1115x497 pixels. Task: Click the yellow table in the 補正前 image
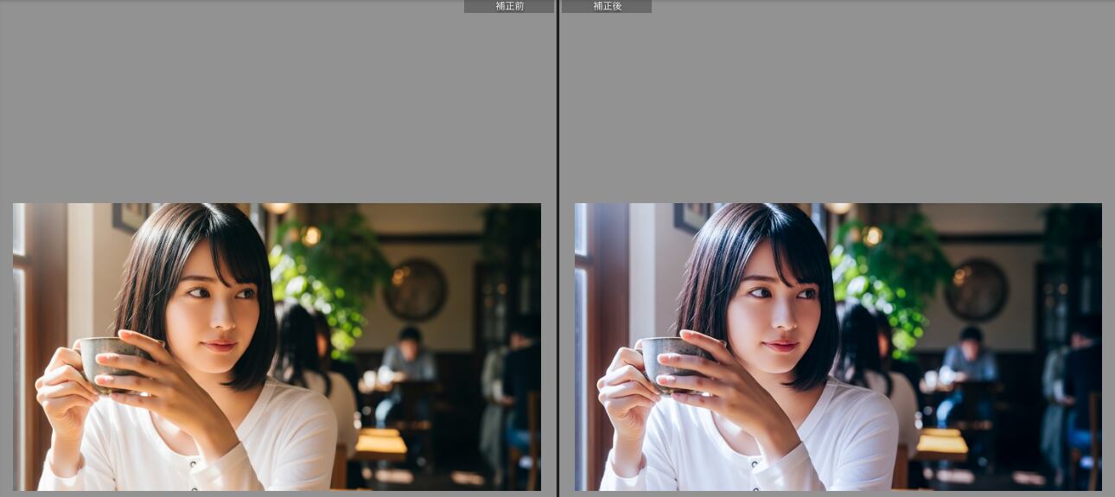[x=380, y=443]
